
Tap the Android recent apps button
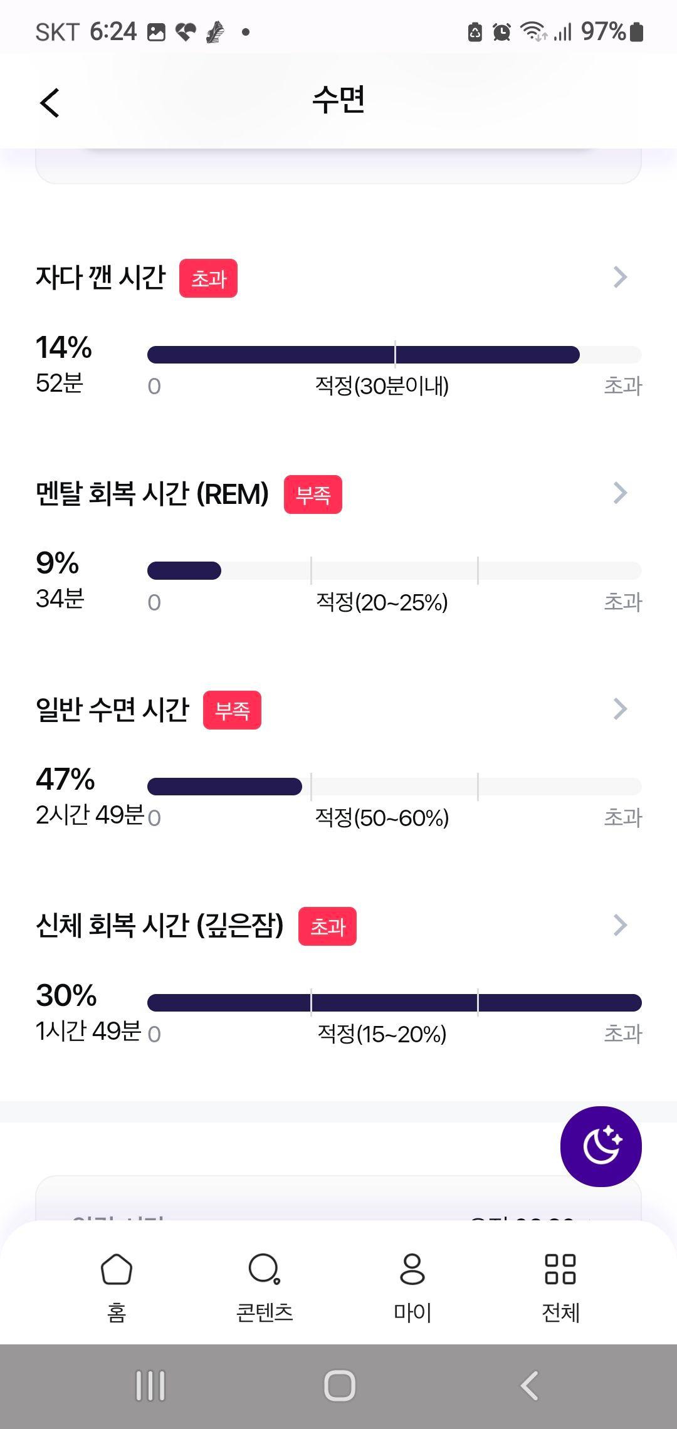150,1386
